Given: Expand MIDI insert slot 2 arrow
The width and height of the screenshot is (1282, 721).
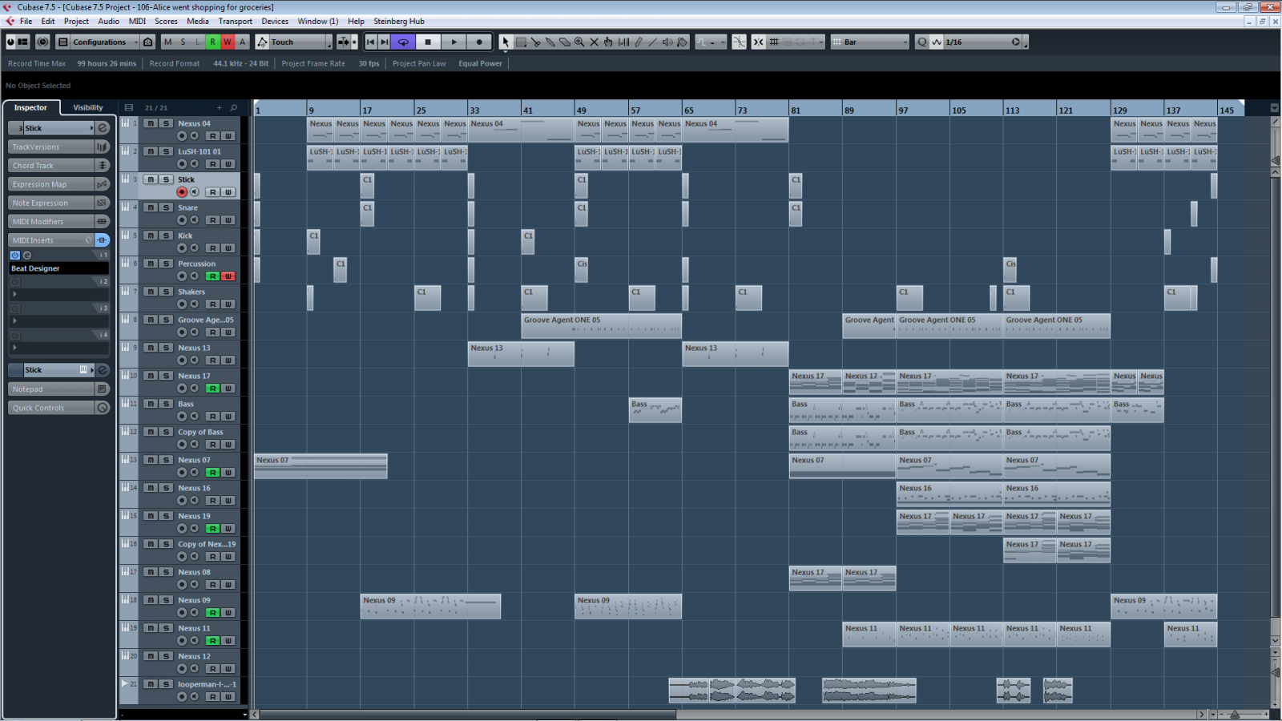Looking at the screenshot, I should (14, 294).
